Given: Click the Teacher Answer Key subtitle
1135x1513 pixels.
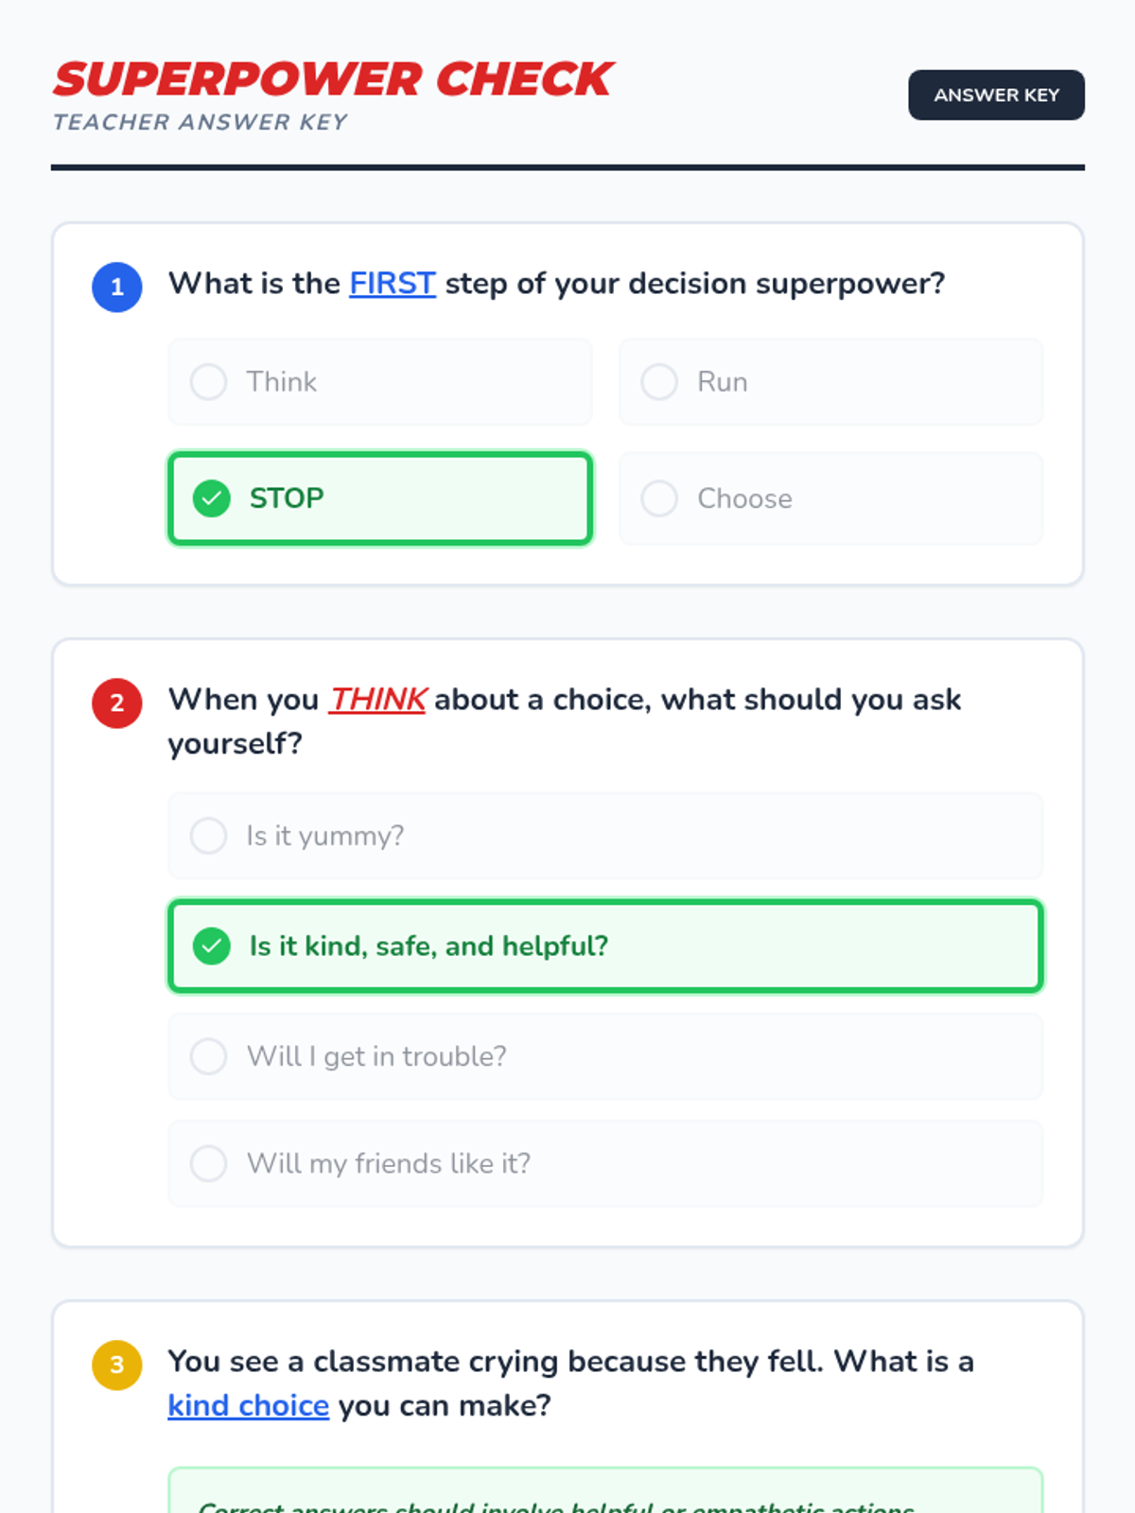Looking at the screenshot, I should pos(200,122).
